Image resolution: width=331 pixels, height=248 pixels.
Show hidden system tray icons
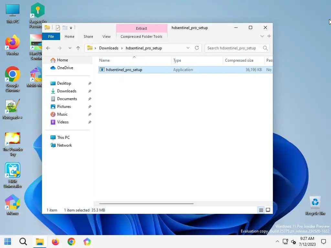pos(277,242)
